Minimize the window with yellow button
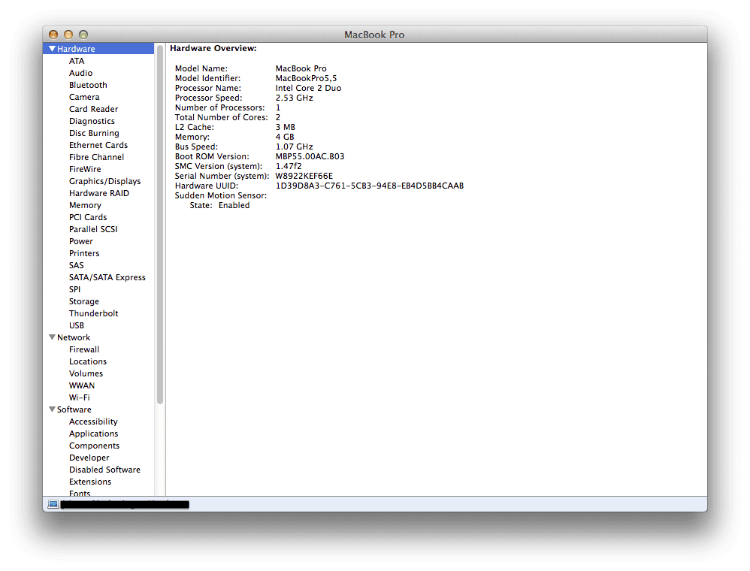 point(68,35)
